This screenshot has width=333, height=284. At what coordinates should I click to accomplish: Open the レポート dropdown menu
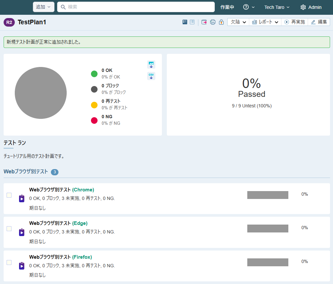[265, 22]
